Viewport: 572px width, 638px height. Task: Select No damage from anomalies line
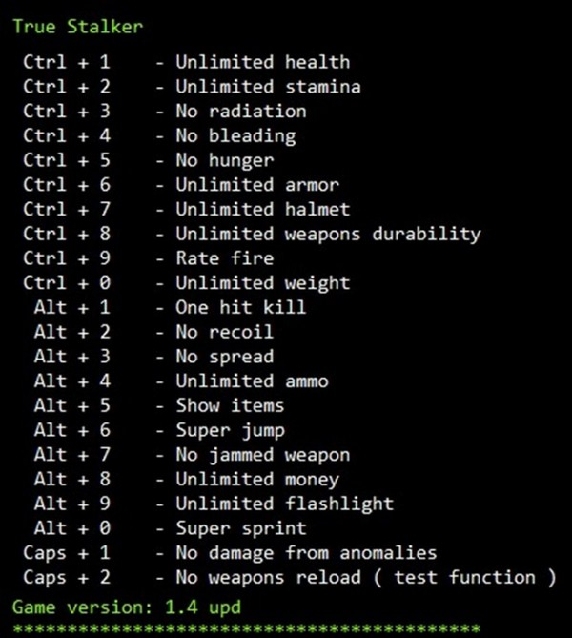[x=305, y=553]
